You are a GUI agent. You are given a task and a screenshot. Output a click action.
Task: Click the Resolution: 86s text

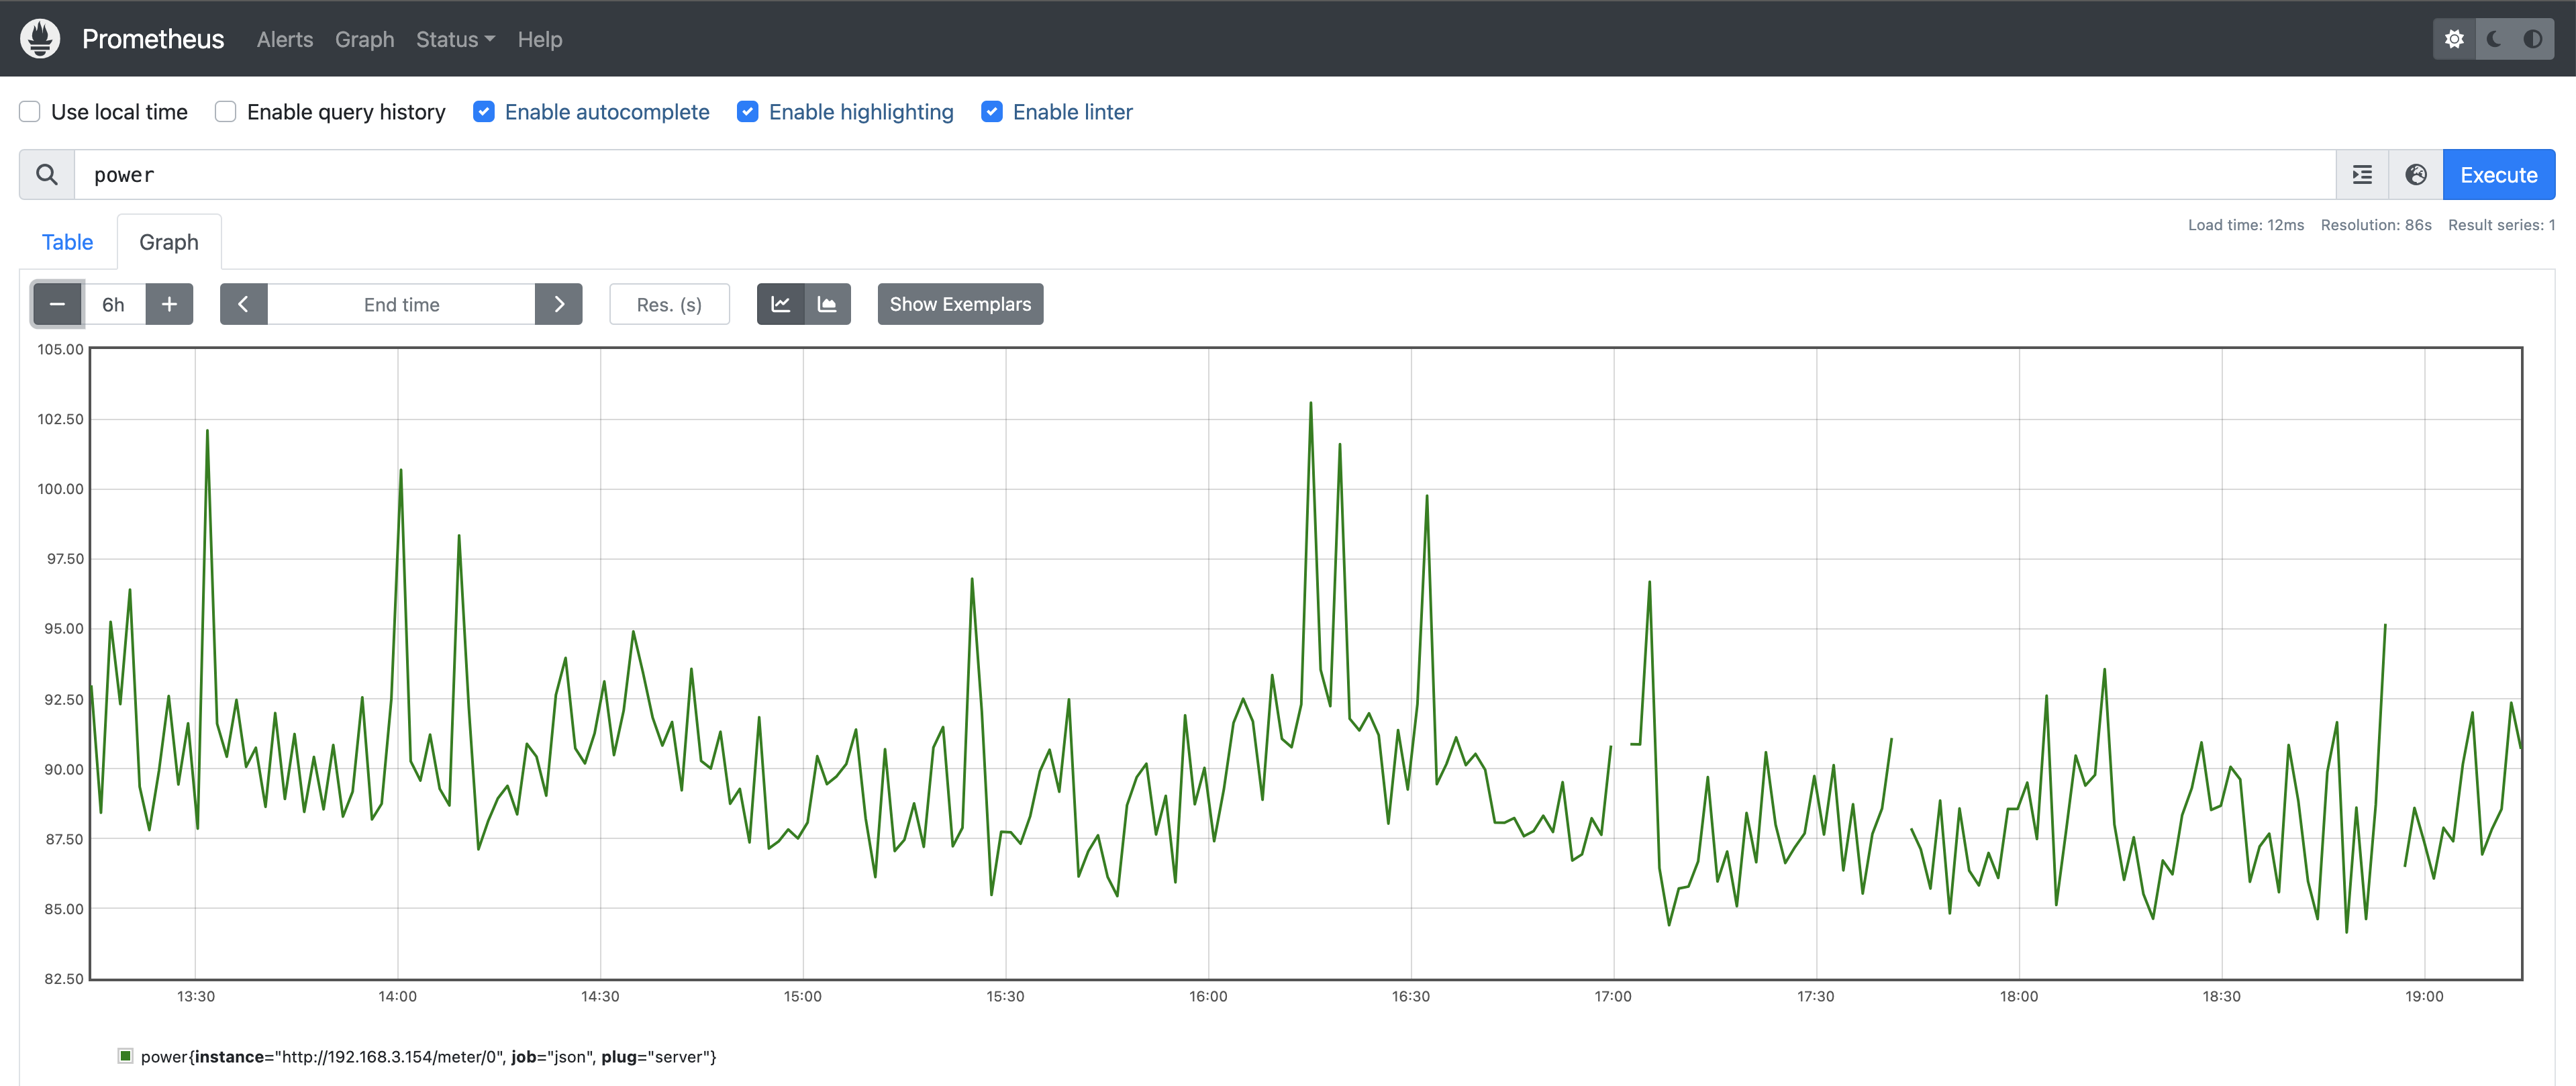2376,225
